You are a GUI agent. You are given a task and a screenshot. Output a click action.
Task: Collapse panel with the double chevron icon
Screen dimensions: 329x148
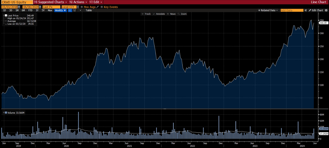[306, 11]
